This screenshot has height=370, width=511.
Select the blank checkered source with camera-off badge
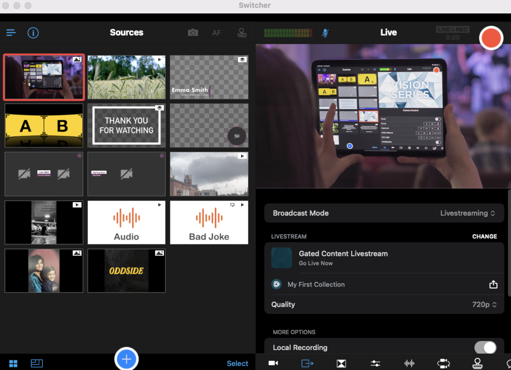coord(209,125)
